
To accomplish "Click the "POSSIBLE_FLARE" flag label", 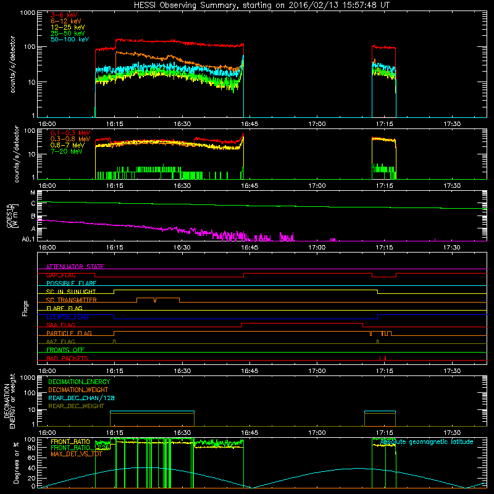I will pyautogui.click(x=71, y=283).
